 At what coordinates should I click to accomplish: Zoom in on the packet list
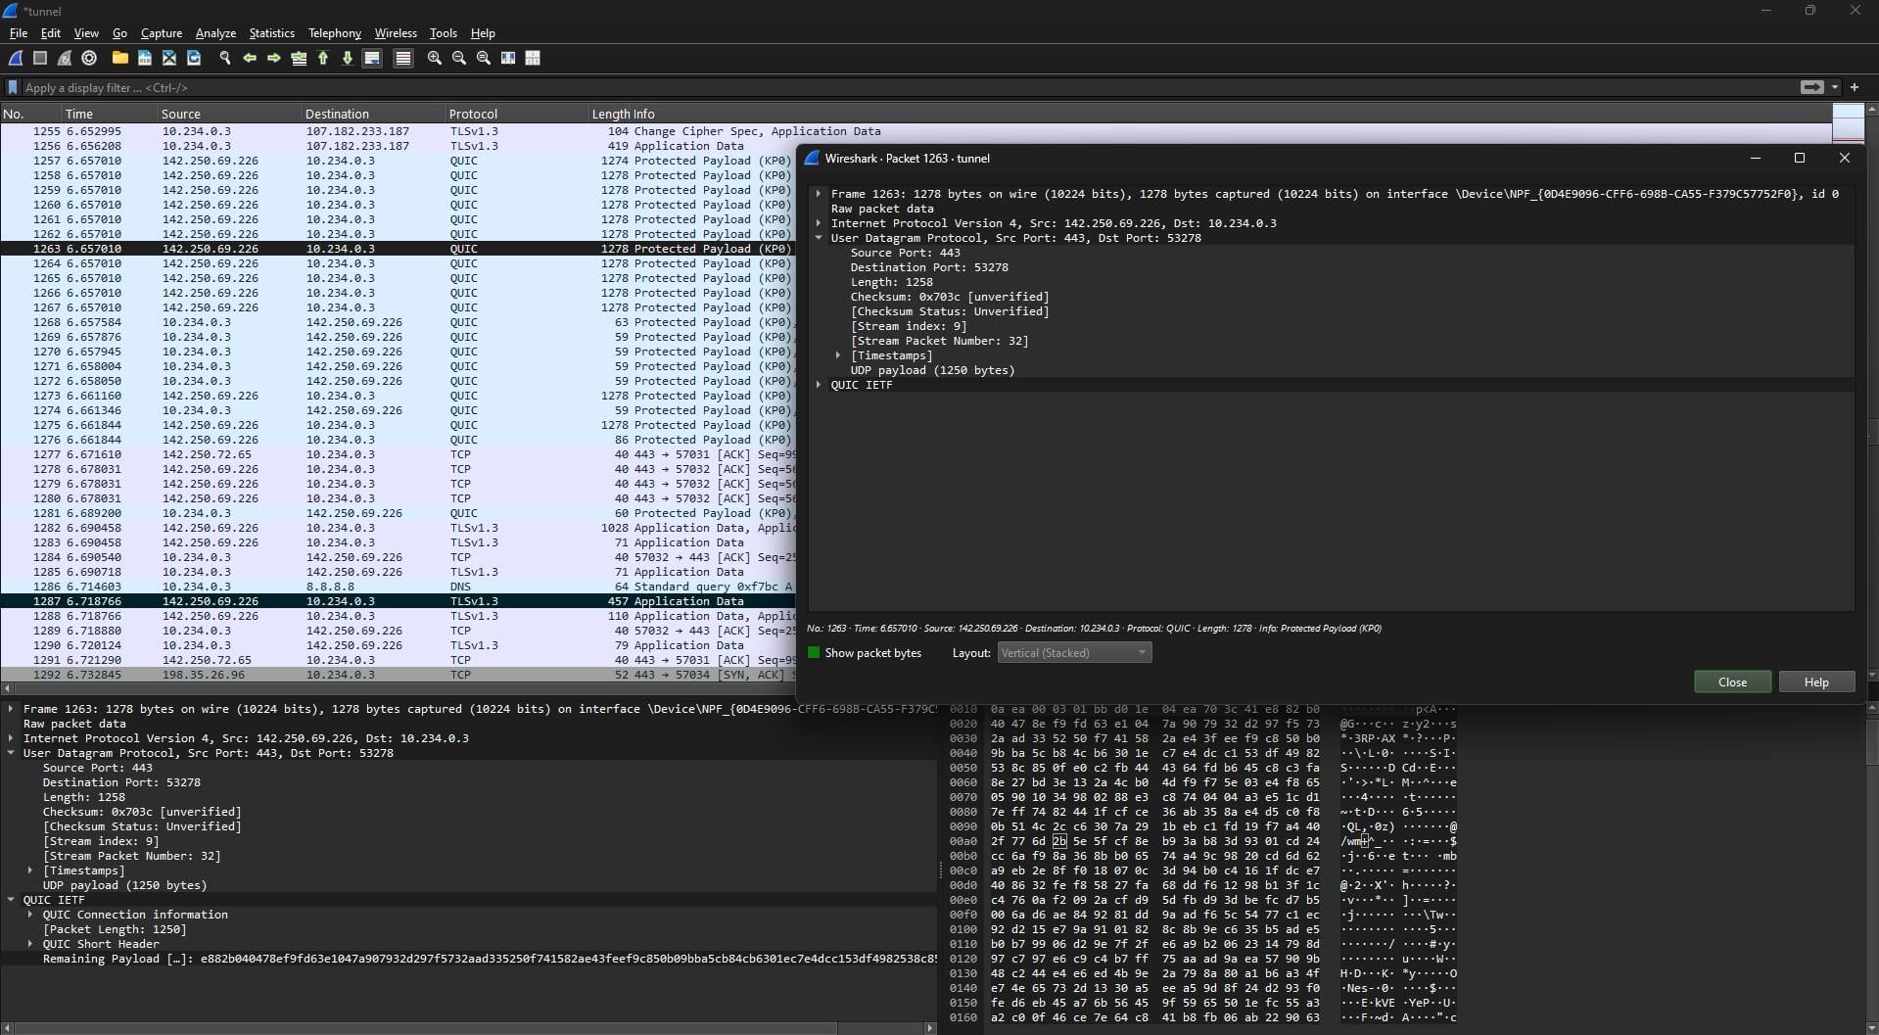[433, 58]
